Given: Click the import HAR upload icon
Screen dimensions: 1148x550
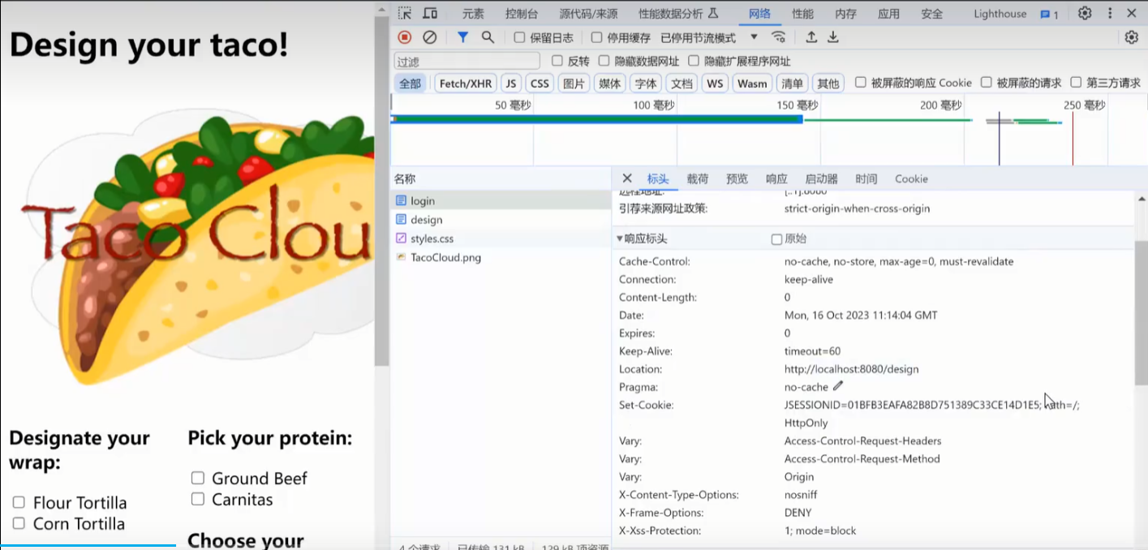Looking at the screenshot, I should (811, 37).
